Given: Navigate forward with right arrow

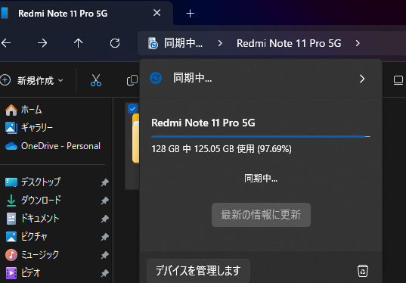Looking at the screenshot, I should click(x=42, y=43).
